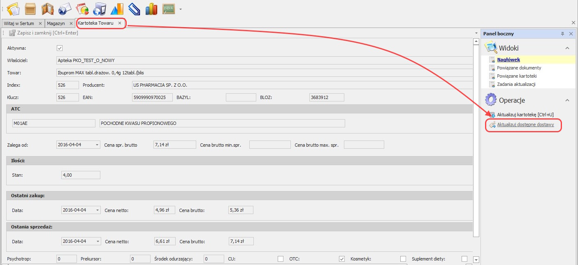Collapse the Operacje section
This screenshot has width=578, height=265.
[x=567, y=100]
